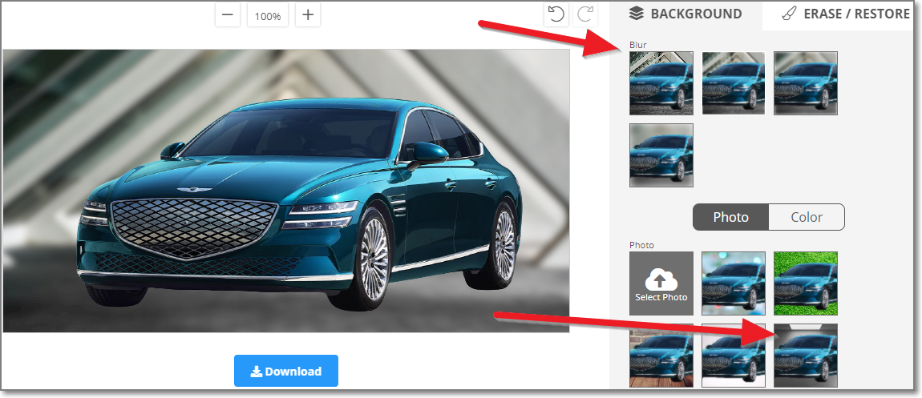
Task: Choose the bokeh lights photo background
Action: tap(734, 283)
